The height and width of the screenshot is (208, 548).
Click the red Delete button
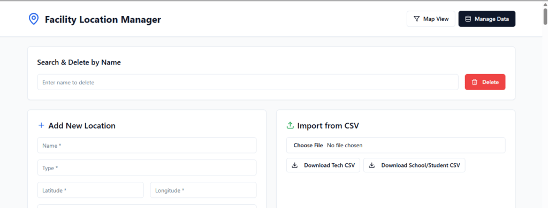click(485, 82)
